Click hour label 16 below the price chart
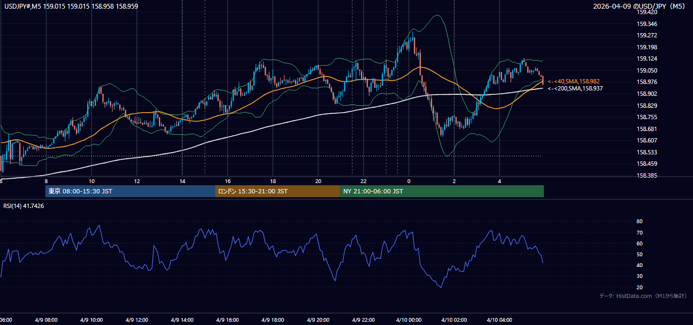This screenshot has height=325, width=693. click(x=228, y=181)
